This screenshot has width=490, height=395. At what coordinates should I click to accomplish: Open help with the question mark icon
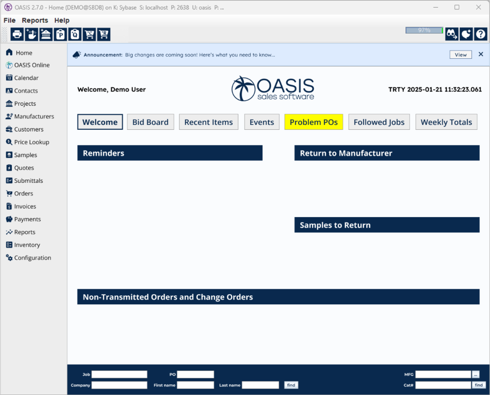[x=481, y=34]
